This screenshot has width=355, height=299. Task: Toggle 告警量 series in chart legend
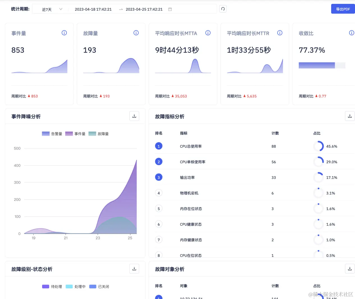coord(52,134)
